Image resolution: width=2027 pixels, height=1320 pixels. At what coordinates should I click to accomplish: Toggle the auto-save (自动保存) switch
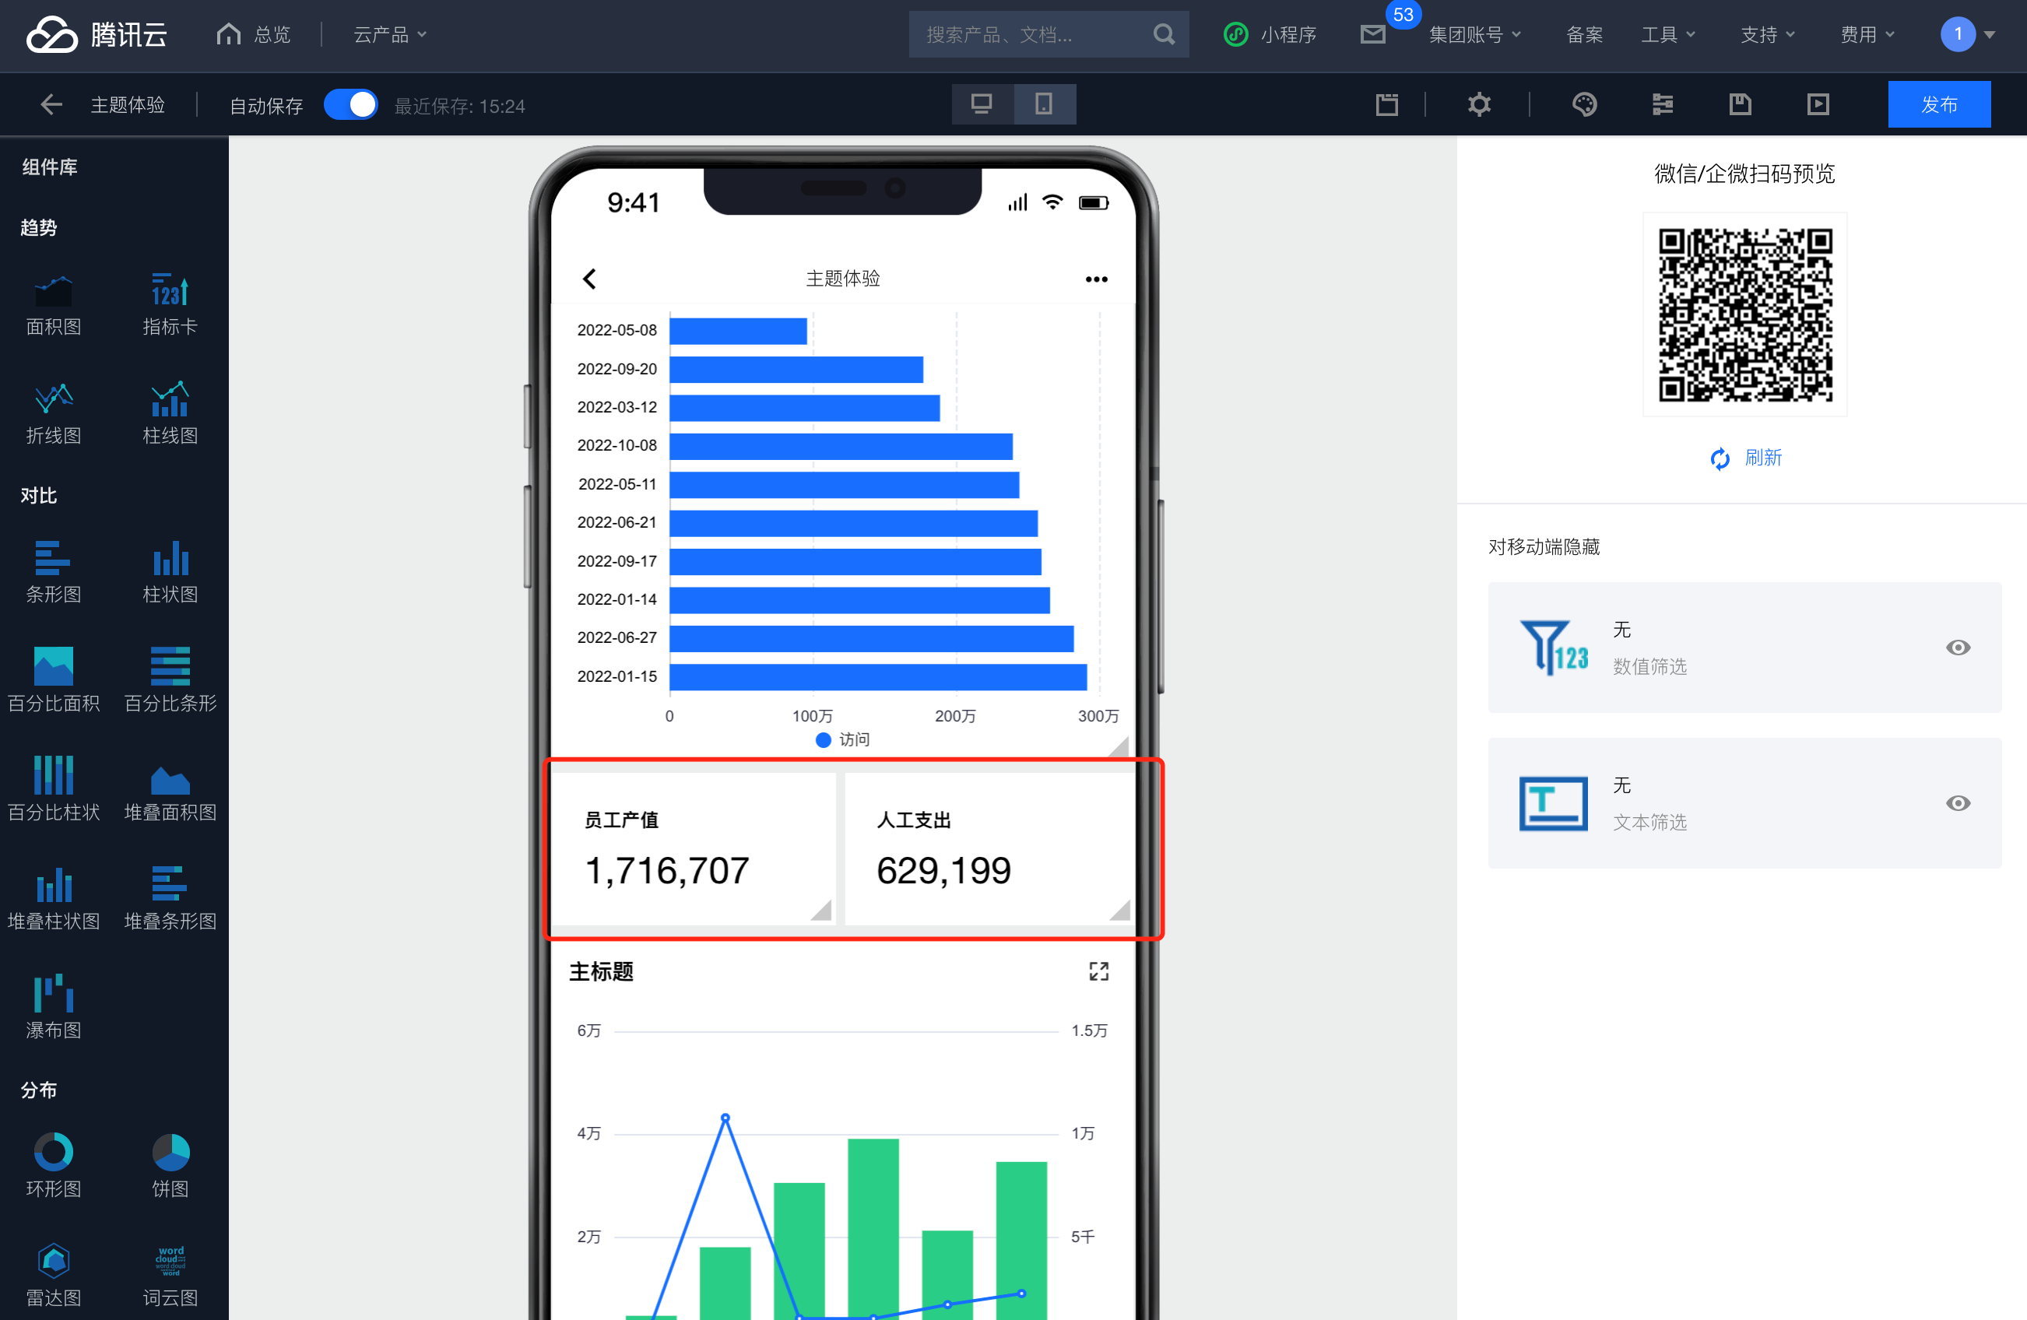tap(351, 106)
